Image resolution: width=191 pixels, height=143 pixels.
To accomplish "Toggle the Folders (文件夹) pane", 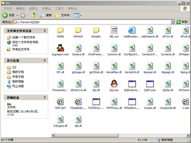I will (x=62, y=15).
